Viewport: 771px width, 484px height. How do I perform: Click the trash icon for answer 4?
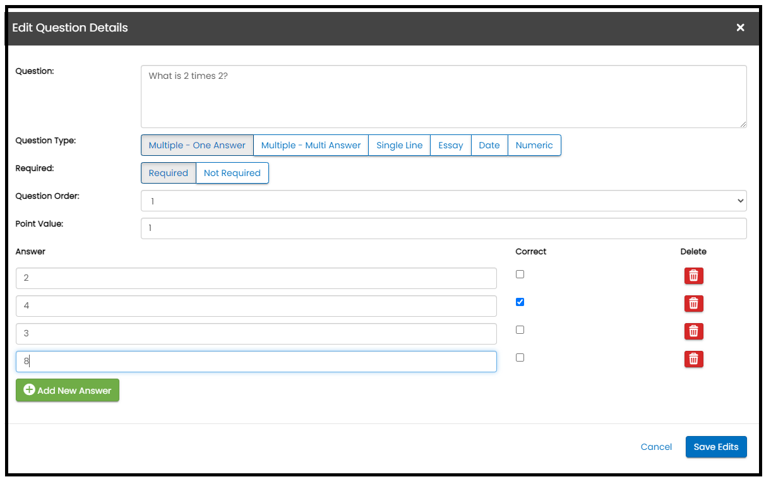point(693,304)
